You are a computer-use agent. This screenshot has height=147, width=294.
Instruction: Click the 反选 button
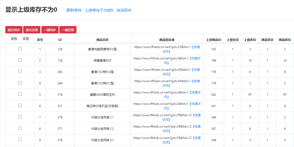coord(26,38)
